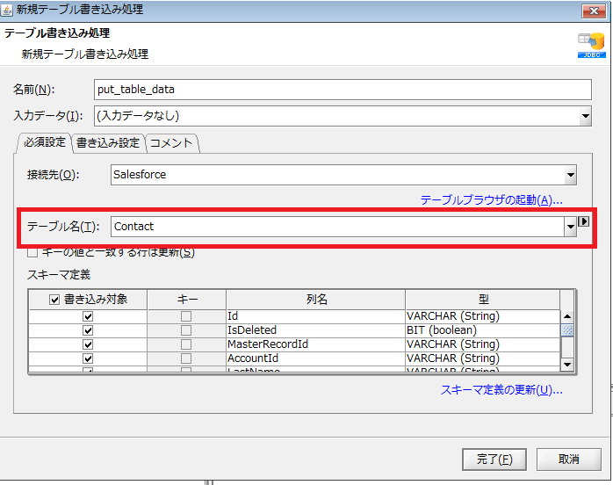The height and width of the screenshot is (485, 613).
Task: Toggle header checkbox 書き込み対象
Action: click(54, 300)
